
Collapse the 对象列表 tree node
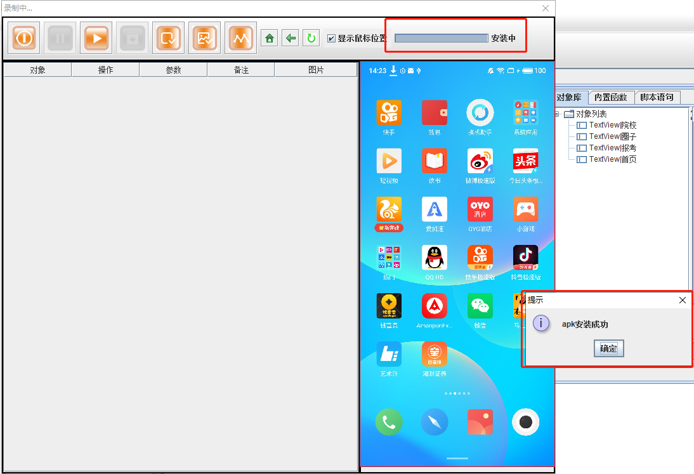point(557,114)
